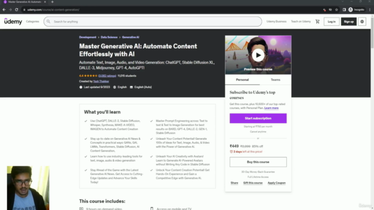
Task: Focus the Search for anything field
Action: (153, 22)
